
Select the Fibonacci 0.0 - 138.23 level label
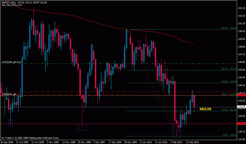coord(230,135)
